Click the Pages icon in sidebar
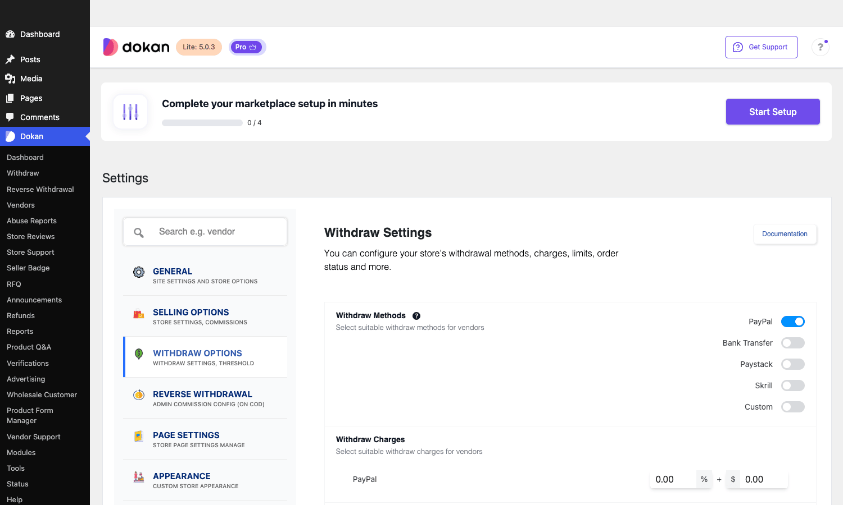 pyautogui.click(x=10, y=98)
